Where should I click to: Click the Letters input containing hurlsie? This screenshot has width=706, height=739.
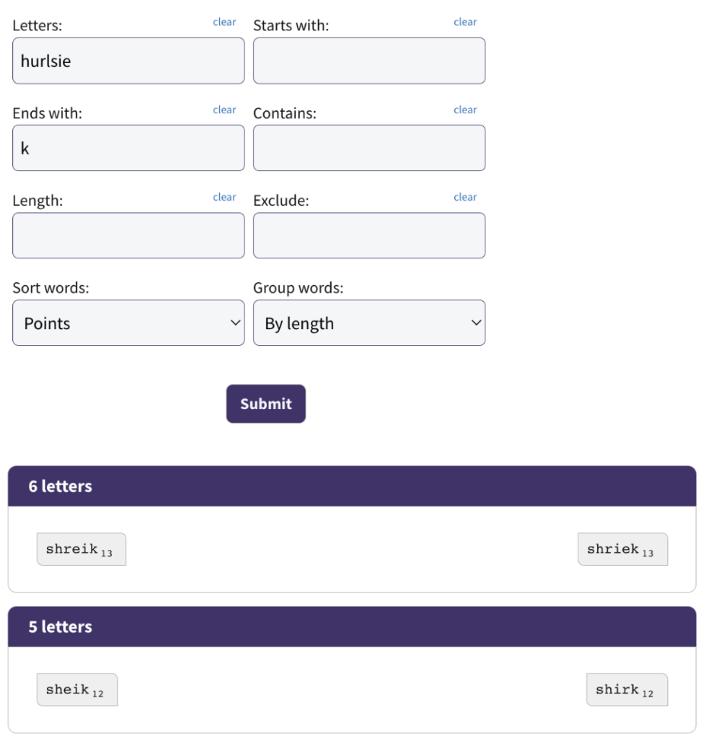pyautogui.click(x=128, y=61)
